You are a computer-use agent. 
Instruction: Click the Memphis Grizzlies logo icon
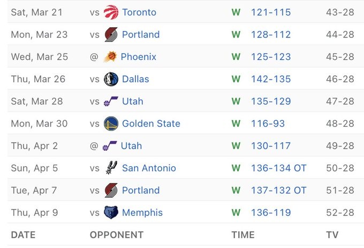[111, 213]
